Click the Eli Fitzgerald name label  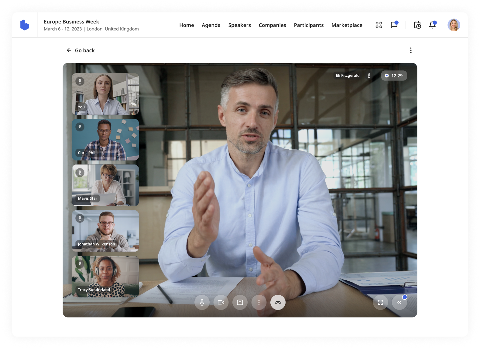348,76
